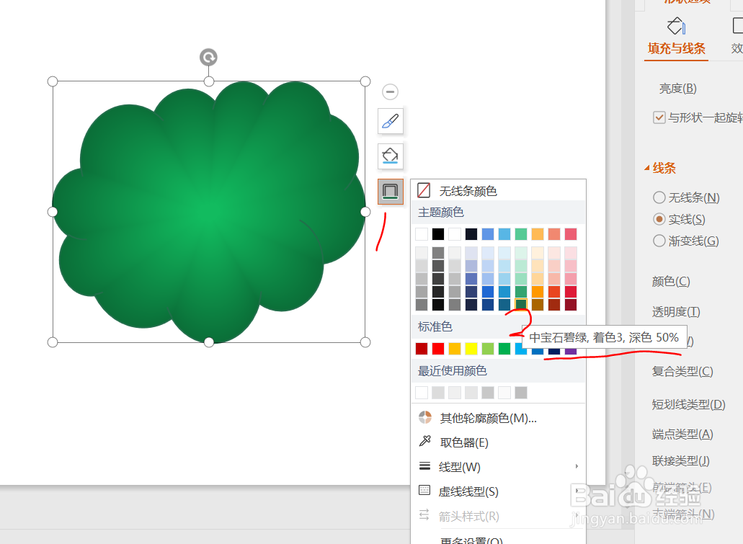Click the line weight icon
Screen dimensions: 743x544
coord(424,466)
